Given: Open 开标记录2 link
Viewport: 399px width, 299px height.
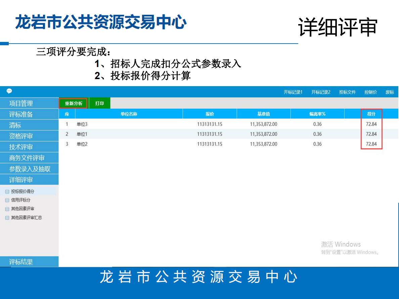Looking at the screenshot, I should pos(321,92).
